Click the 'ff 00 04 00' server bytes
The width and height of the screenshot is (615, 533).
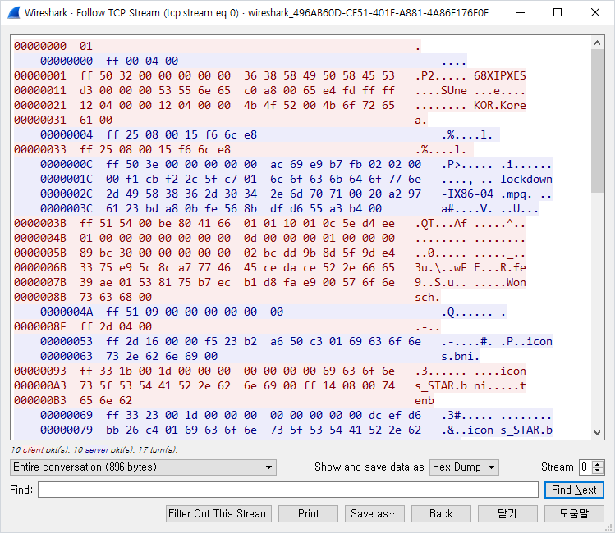coord(142,61)
